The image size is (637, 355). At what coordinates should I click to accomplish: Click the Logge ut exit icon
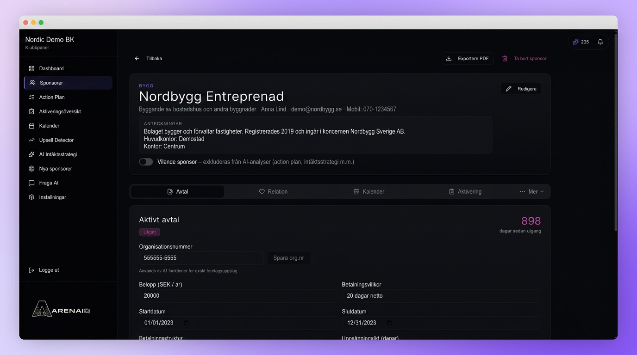pos(31,270)
